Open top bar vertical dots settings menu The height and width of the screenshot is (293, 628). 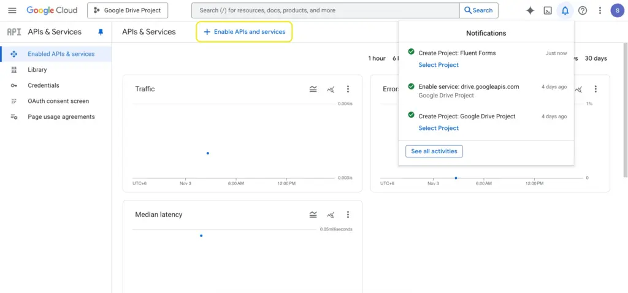pyautogui.click(x=600, y=10)
